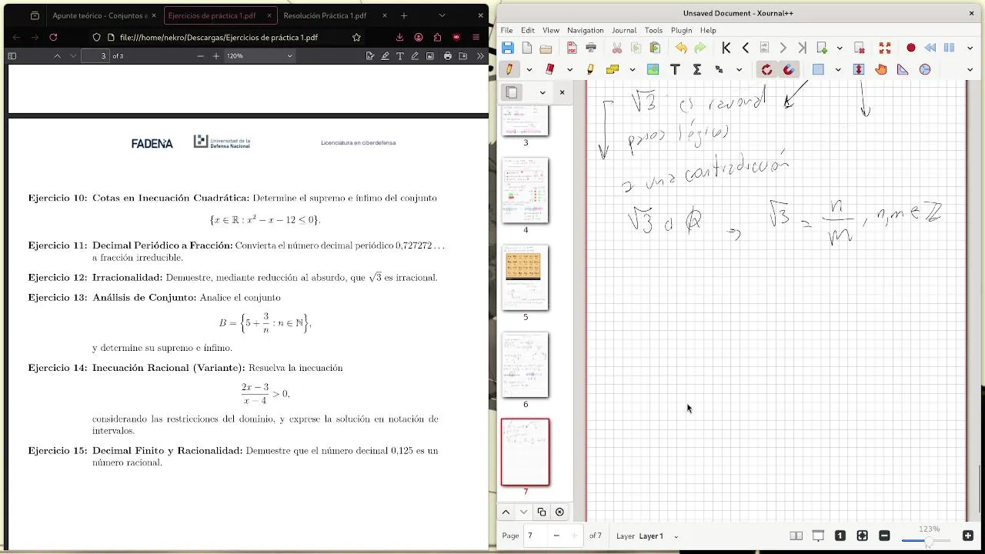Select the Eraser tool in Xournal++
The height and width of the screenshot is (554, 985).
point(549,69)
